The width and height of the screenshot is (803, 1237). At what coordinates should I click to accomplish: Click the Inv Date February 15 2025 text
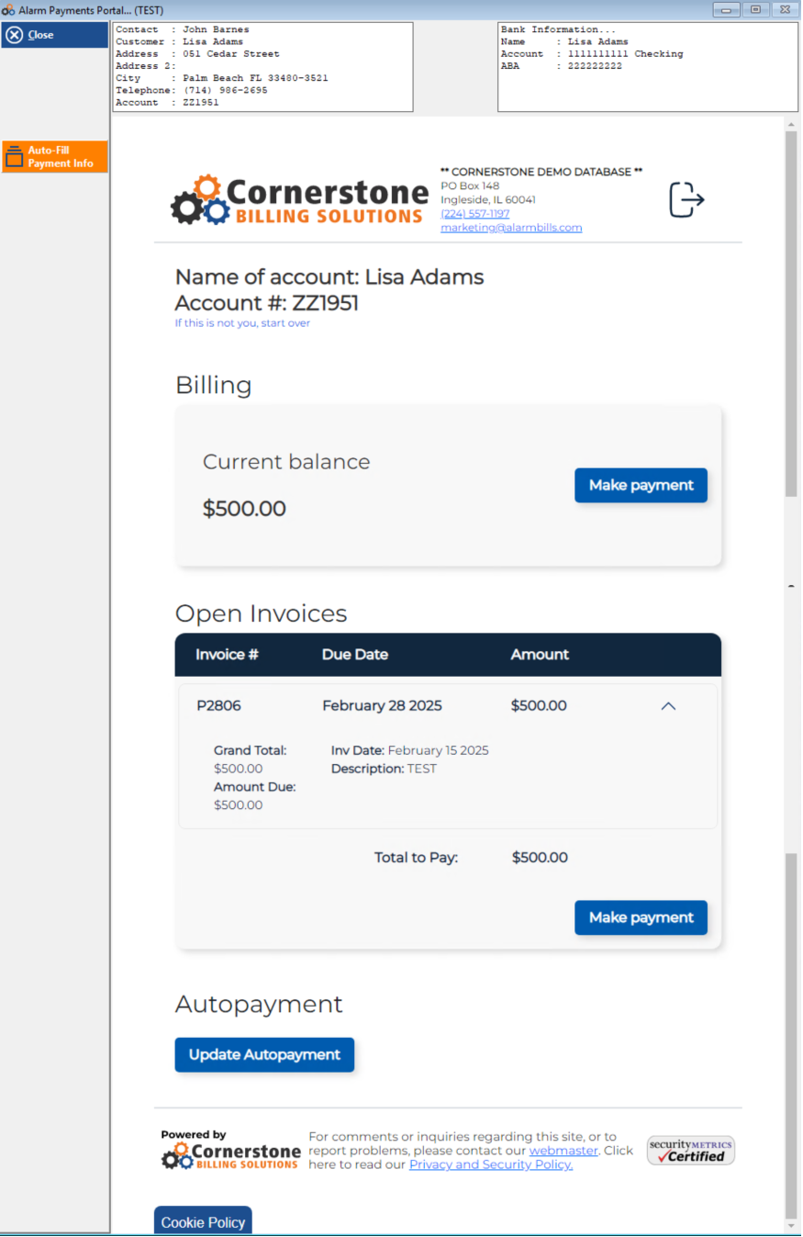coord(410,750)
